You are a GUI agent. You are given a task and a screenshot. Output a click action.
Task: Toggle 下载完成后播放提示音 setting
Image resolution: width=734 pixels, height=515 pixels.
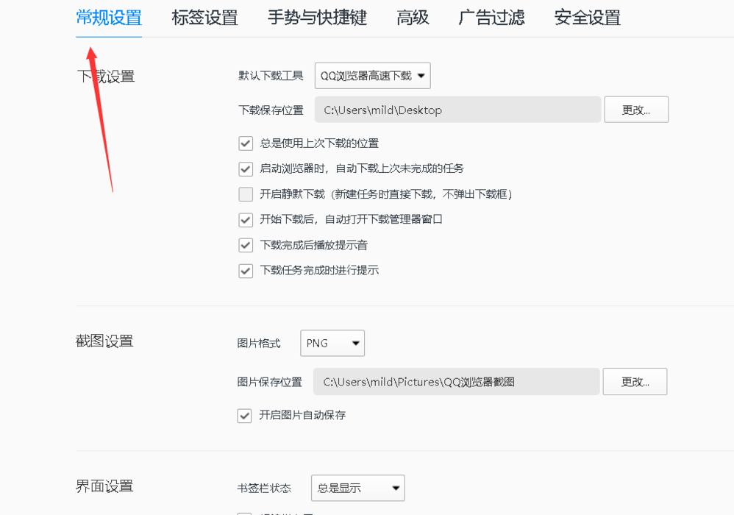click(x=246, y=245)
